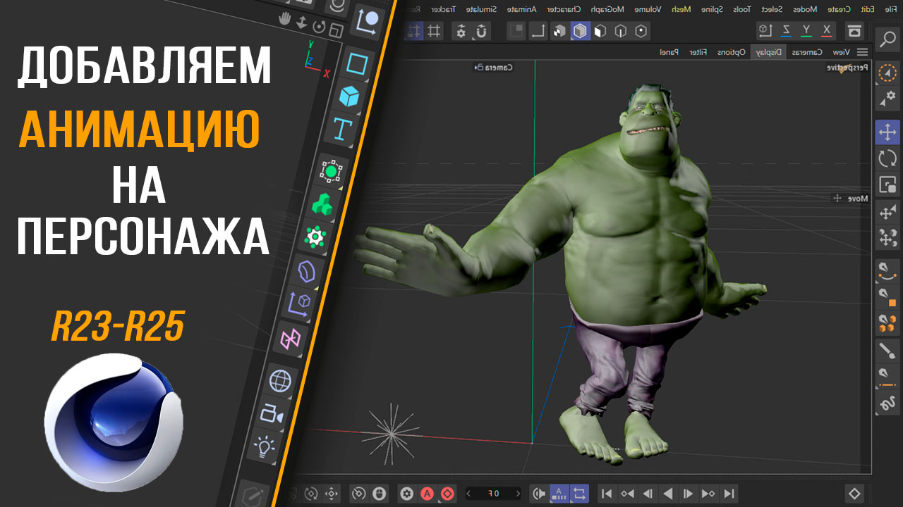Toggle X axis lock
The width and height of the screenshot is (903, 507).
827,30
